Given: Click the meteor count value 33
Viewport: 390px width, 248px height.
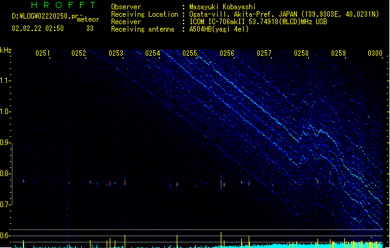Looking at the screenshot, I should pyautogui.click(x=90, y=29).
